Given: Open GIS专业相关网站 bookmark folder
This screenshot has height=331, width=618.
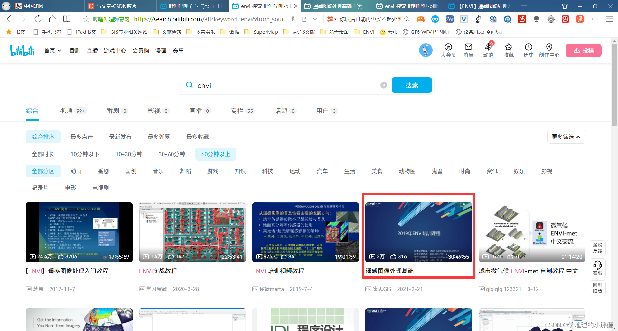Looking at the screenshot, I should click(x=125, y=32).
